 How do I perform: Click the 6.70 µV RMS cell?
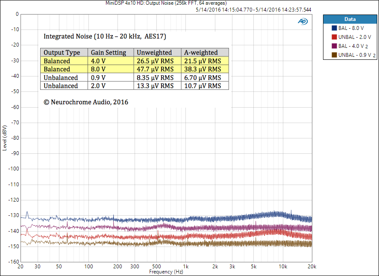[x=205, y=78]
